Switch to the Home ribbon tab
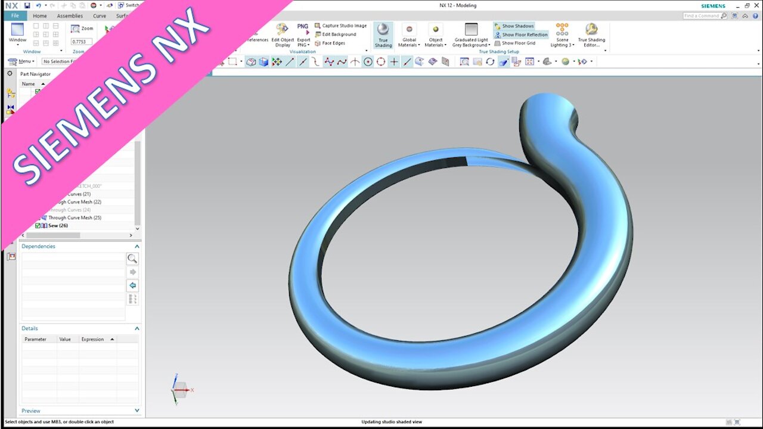This screenshot has height=429, width=763. tap(40, 16)
